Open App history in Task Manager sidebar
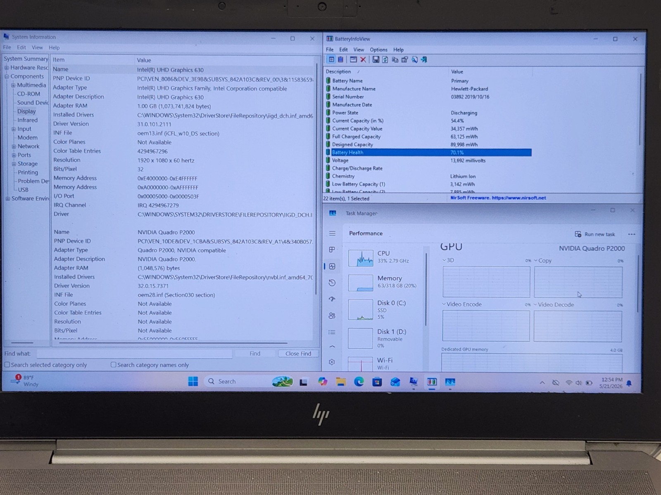 [x=332, y=283]
